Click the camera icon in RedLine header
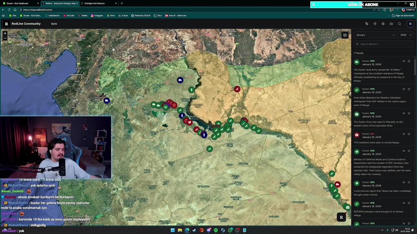 coord(391,24)
